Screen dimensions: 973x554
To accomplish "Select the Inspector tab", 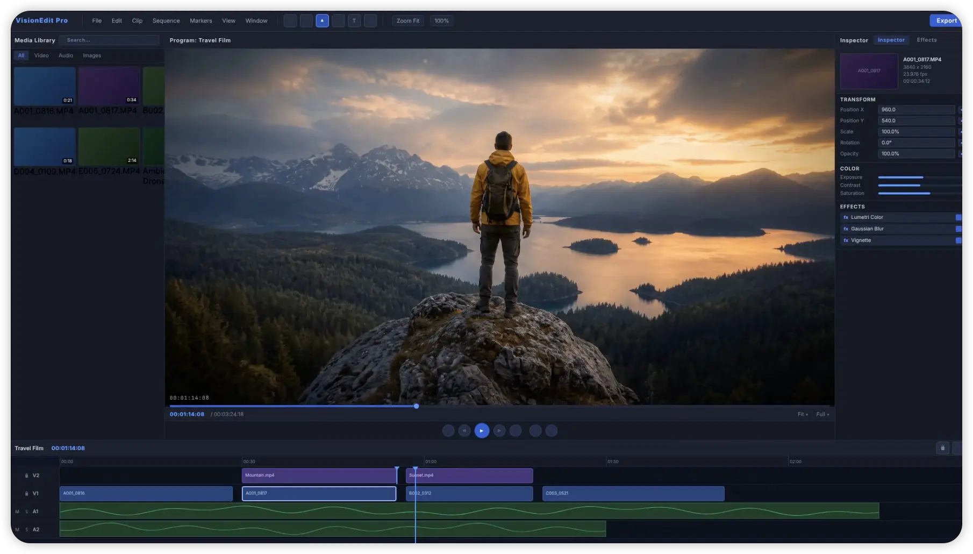I will 891,40.
